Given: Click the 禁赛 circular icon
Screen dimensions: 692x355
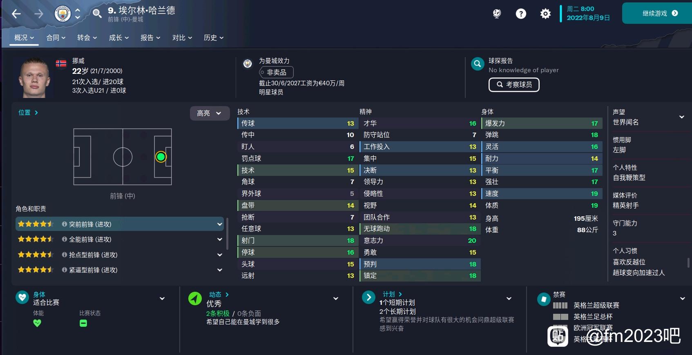Looking at the screenshot, I should click(543, 299).
